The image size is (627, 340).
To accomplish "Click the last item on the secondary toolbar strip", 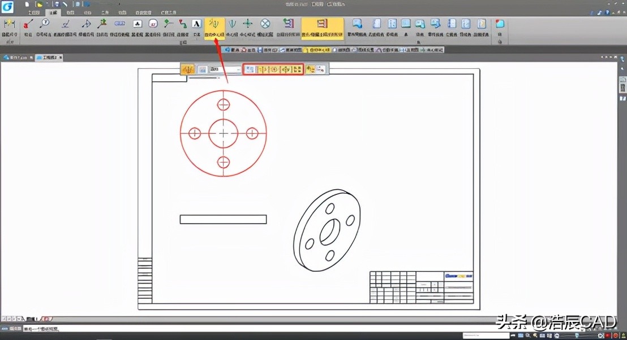I will [433, 50].
